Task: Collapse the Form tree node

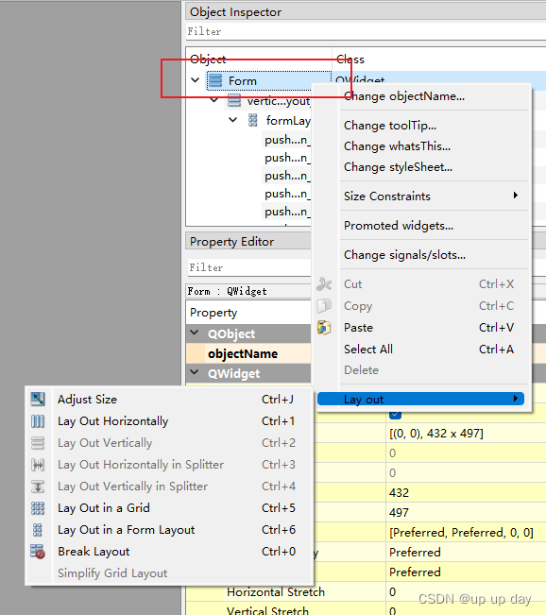Action: [195, 80]
